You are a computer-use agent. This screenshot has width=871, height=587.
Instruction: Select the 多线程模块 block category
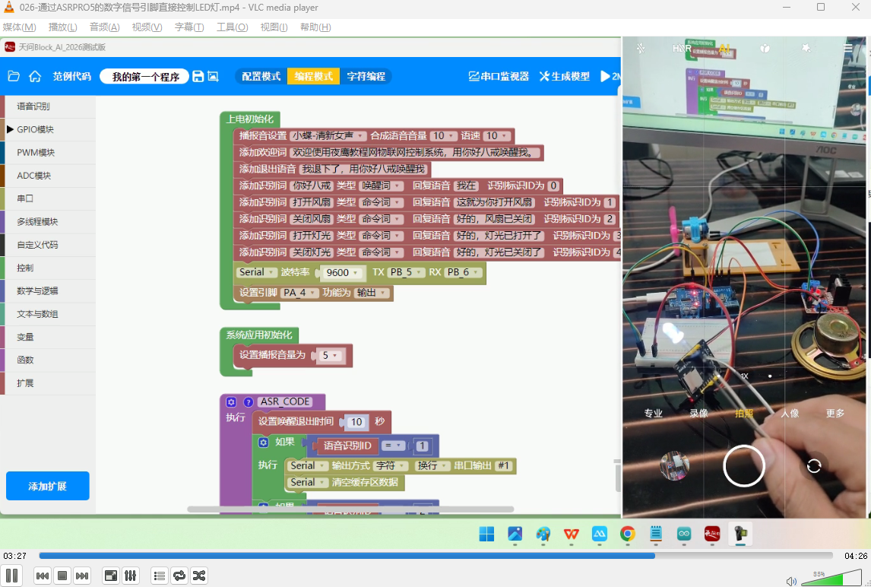click(48, 221)
